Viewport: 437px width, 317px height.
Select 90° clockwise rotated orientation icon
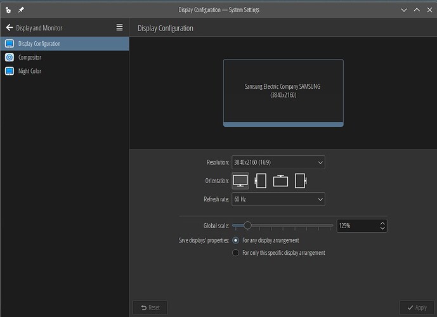click(x=301, y=181)
